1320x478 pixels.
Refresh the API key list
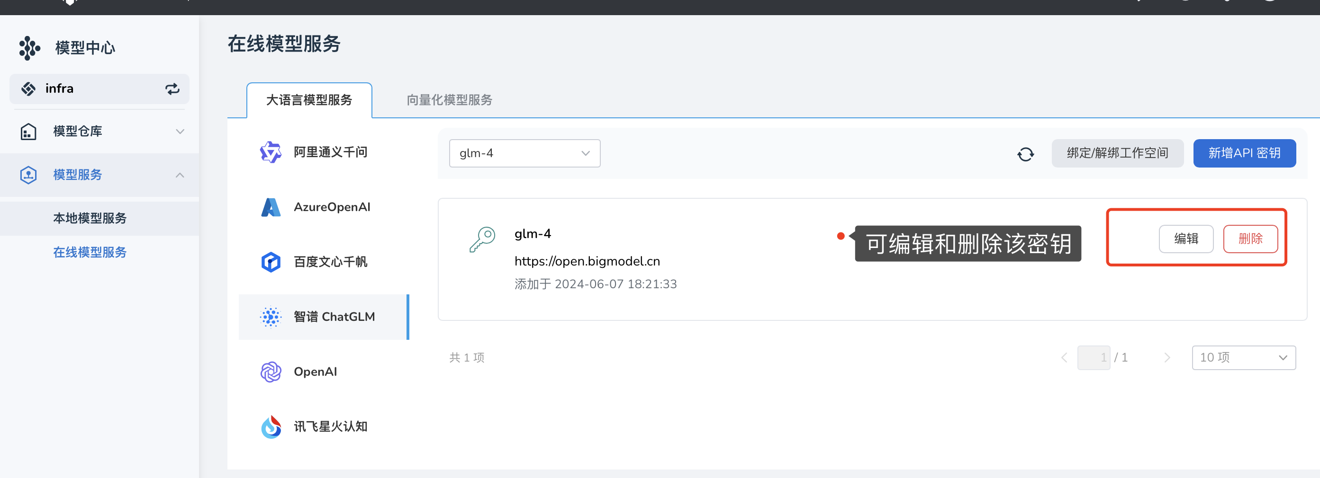tap(1025, 153)
